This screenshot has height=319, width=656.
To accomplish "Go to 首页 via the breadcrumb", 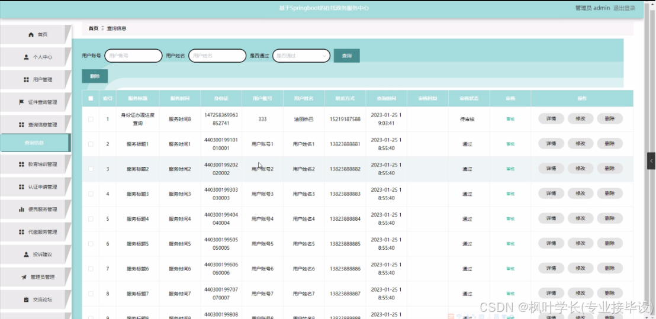I will (x=94, y=28).
